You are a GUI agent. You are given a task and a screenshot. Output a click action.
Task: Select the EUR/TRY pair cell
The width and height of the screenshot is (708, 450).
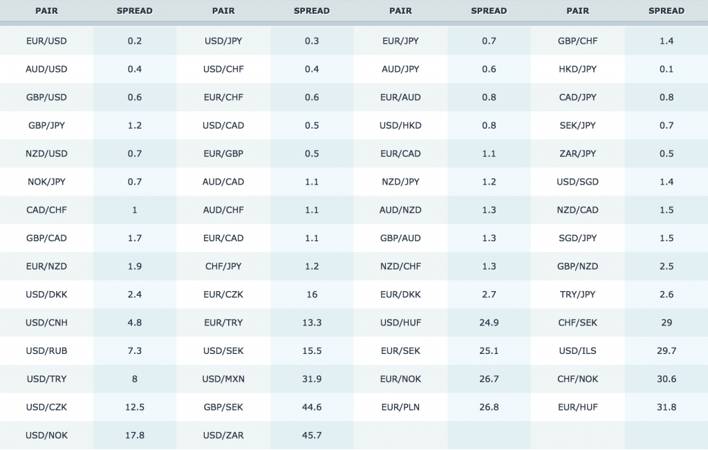223,323
